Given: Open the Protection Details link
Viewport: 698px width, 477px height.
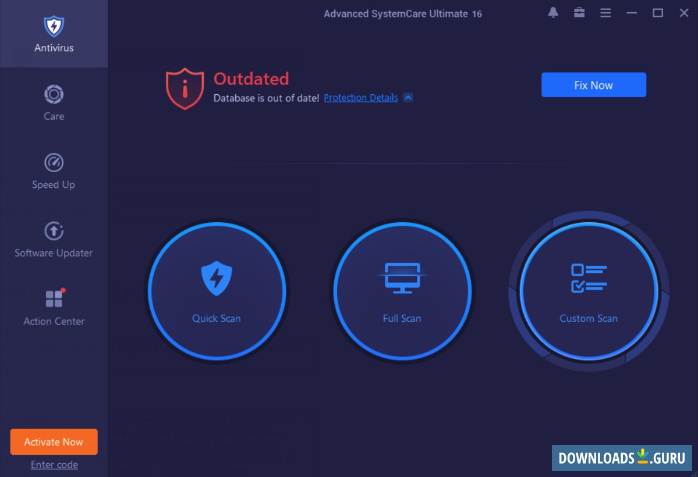Looking at the screenshot, I should tap(360, 97).
